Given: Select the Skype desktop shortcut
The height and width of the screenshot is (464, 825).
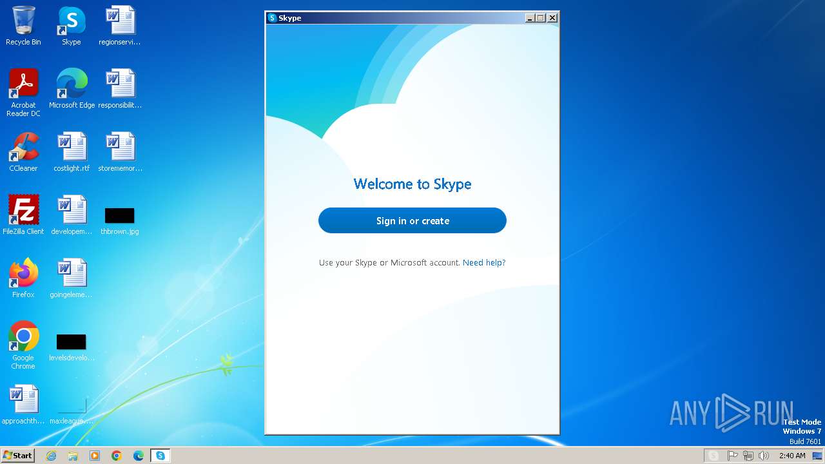Looking at the screenshot, I should (72, 26).
